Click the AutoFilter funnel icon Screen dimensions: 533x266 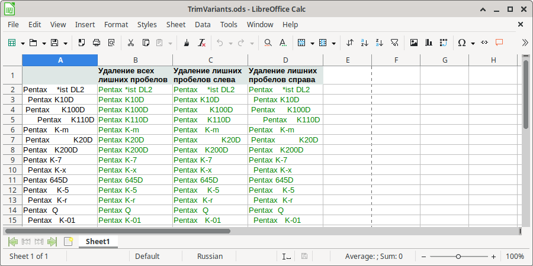394,43
